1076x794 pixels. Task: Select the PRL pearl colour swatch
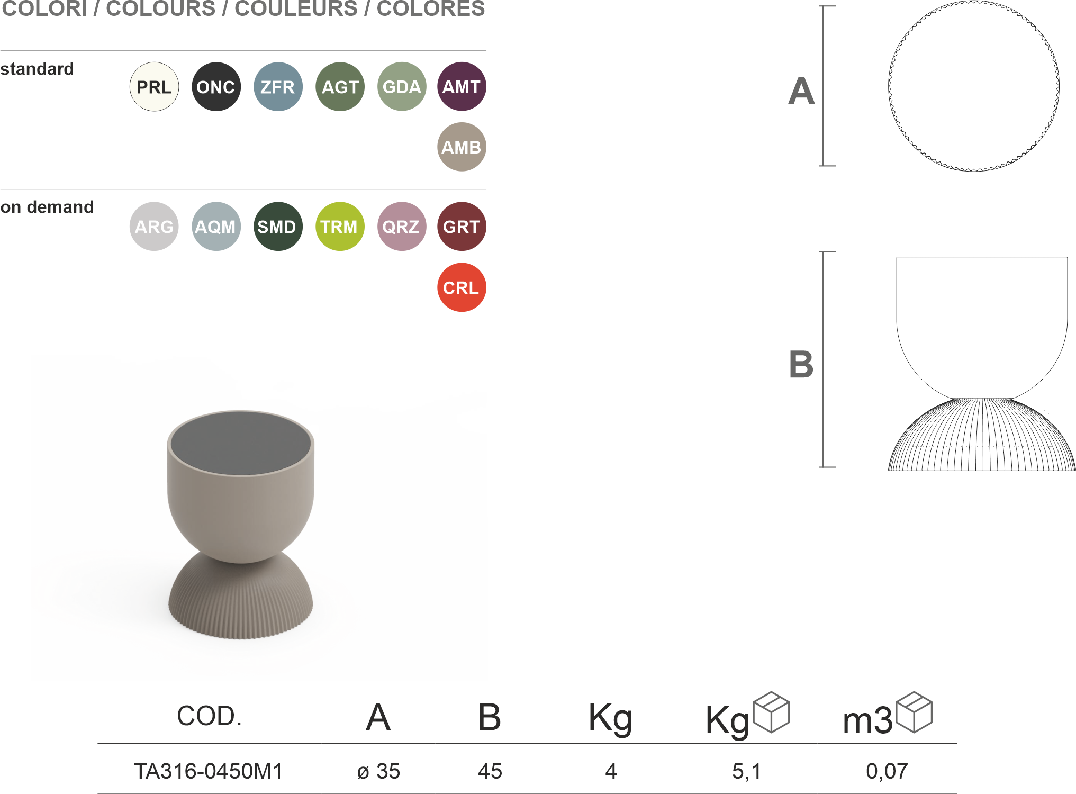[x=154, y=87]
